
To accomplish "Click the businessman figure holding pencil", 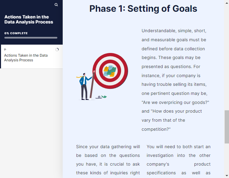I will click(84, 86).
